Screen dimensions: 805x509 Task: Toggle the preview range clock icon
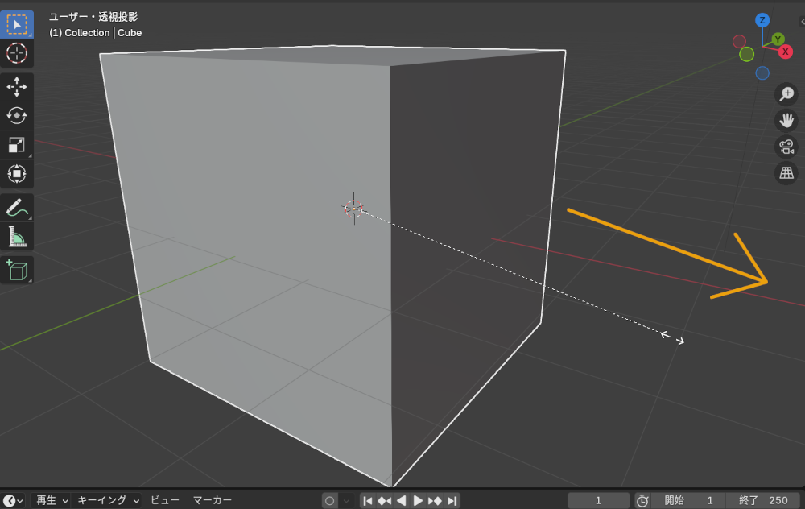[642, 500]
